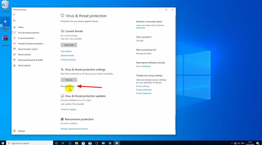Turn on real-time protection
Screen dimensions: 262x145
[69, 80]
